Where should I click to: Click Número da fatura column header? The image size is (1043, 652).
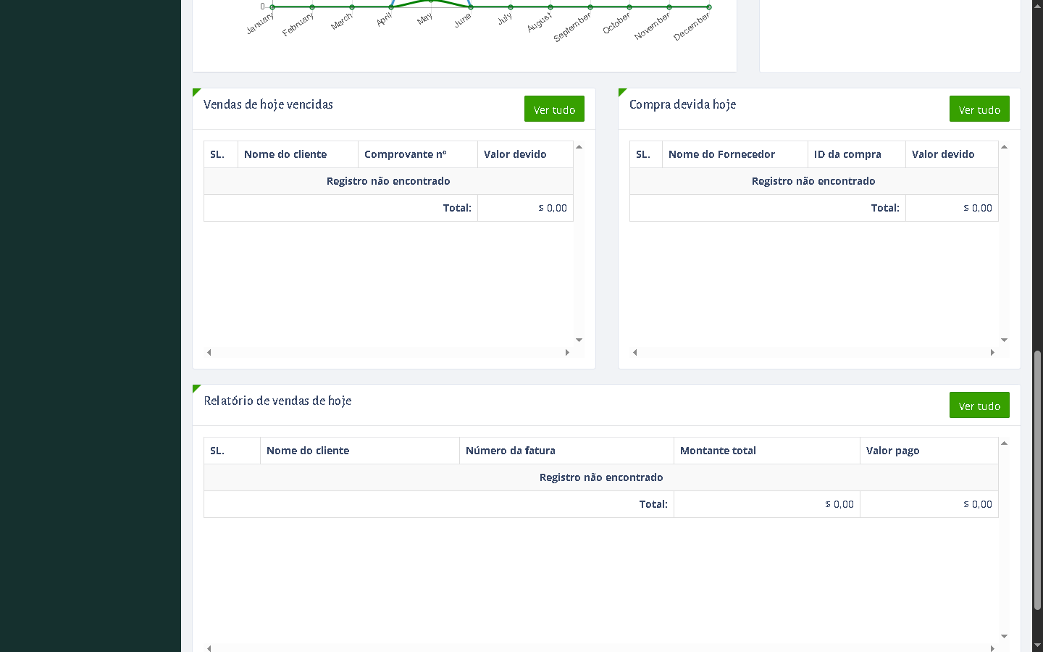[x=510, y=451]
